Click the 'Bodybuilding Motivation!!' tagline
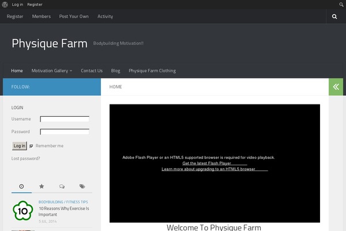The height and width of the screenshot is (231, 346). click(x=118, y=43)
